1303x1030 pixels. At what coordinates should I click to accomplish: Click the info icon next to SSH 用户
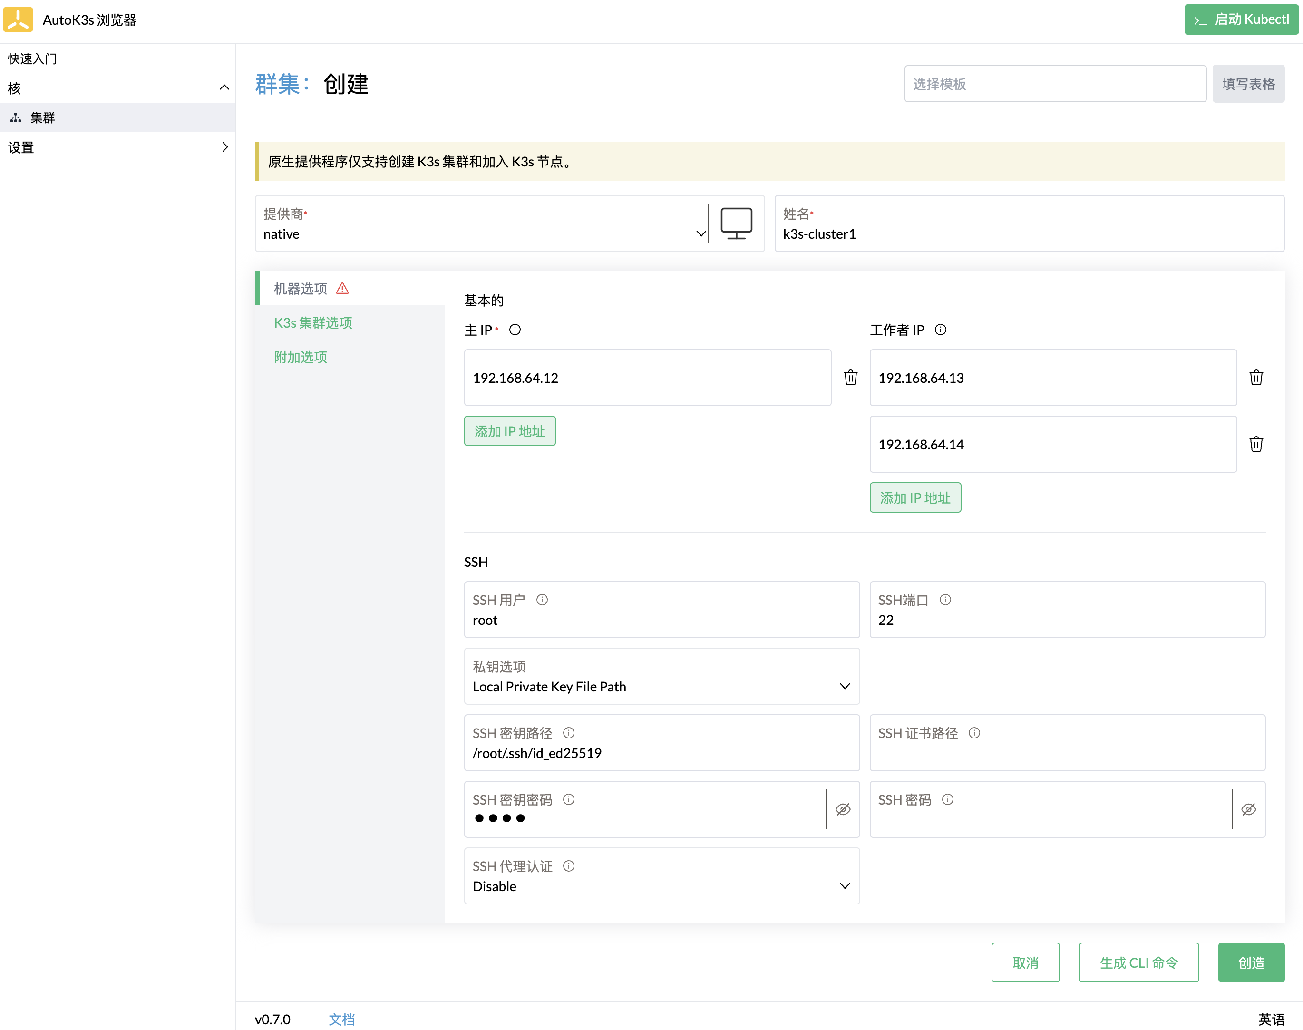tap(542, 600)
